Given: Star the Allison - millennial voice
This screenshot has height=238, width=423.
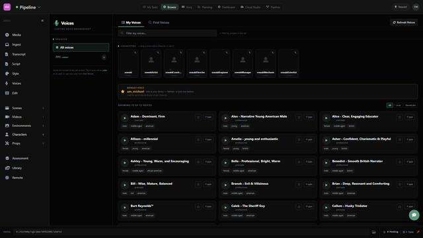Looking at the screenshot, I should 198,139.
